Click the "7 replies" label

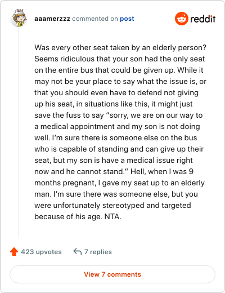pyautogui.click(x=98, y=252)
